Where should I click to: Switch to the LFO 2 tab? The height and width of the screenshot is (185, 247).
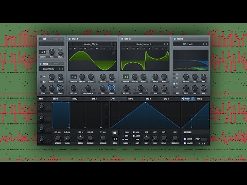pyautogui.click(x=131, y=99)
